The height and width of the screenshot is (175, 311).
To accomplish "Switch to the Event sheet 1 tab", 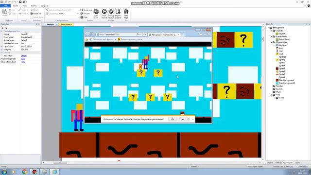I will (x=66, y=24).
